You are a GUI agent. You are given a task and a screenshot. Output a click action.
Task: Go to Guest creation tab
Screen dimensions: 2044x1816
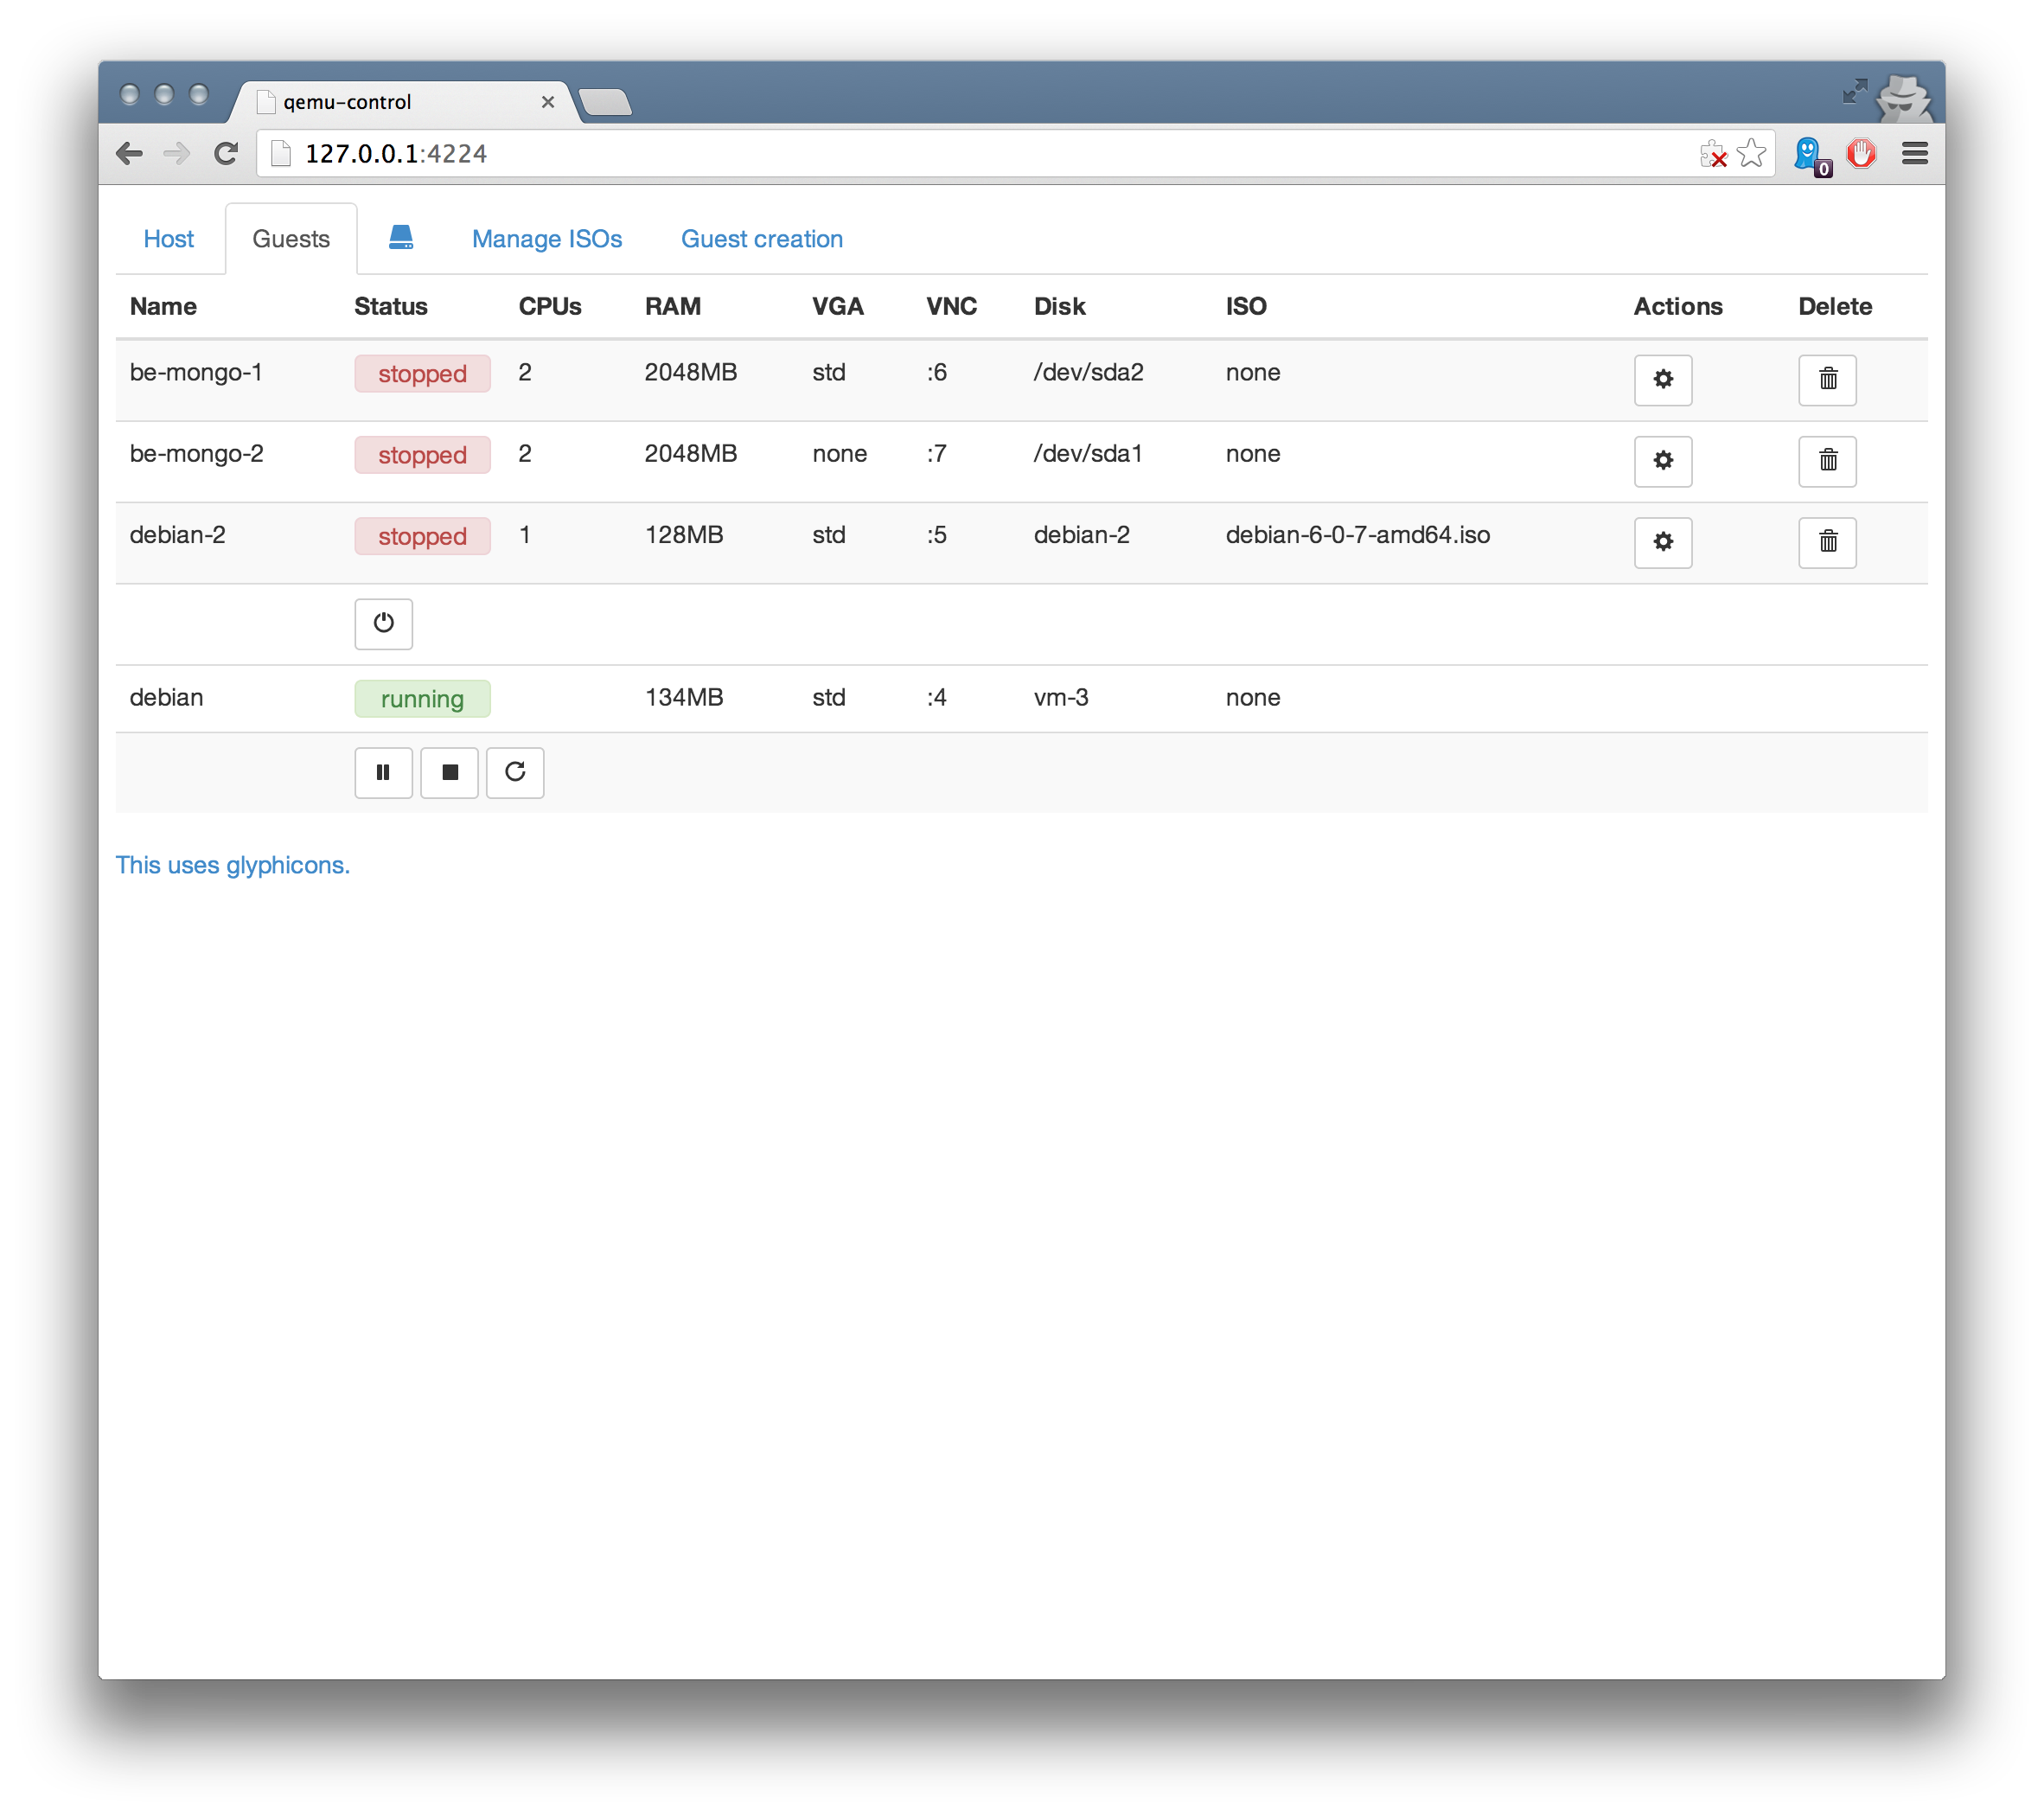coord(761,239)
